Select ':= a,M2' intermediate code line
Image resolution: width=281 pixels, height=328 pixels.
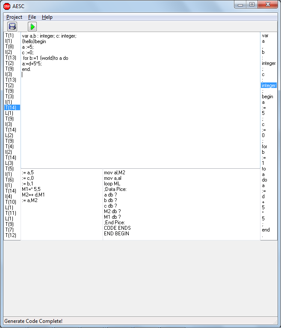tap(30, 200)
